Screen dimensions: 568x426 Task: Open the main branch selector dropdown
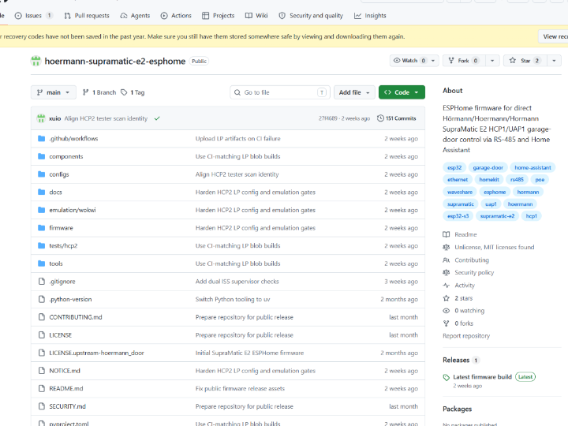[54, 92]
